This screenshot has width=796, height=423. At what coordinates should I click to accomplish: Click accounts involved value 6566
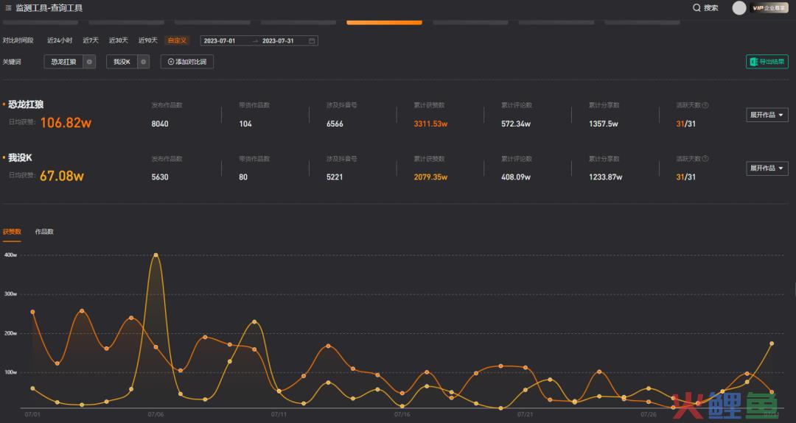tap(335, 124)
